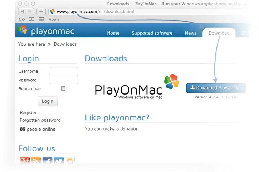The height and width of the screenshot is (172, 259).
Task: Open the RSS feed follow icon
Action: 36,160
